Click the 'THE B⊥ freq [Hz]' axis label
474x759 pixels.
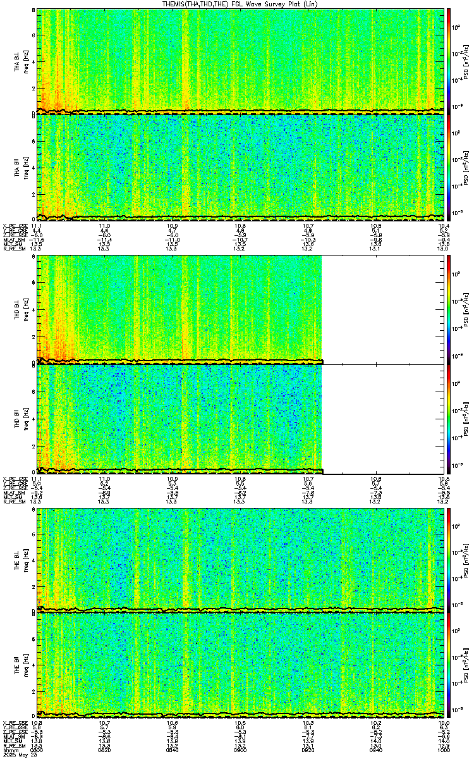tap(21, 561)
